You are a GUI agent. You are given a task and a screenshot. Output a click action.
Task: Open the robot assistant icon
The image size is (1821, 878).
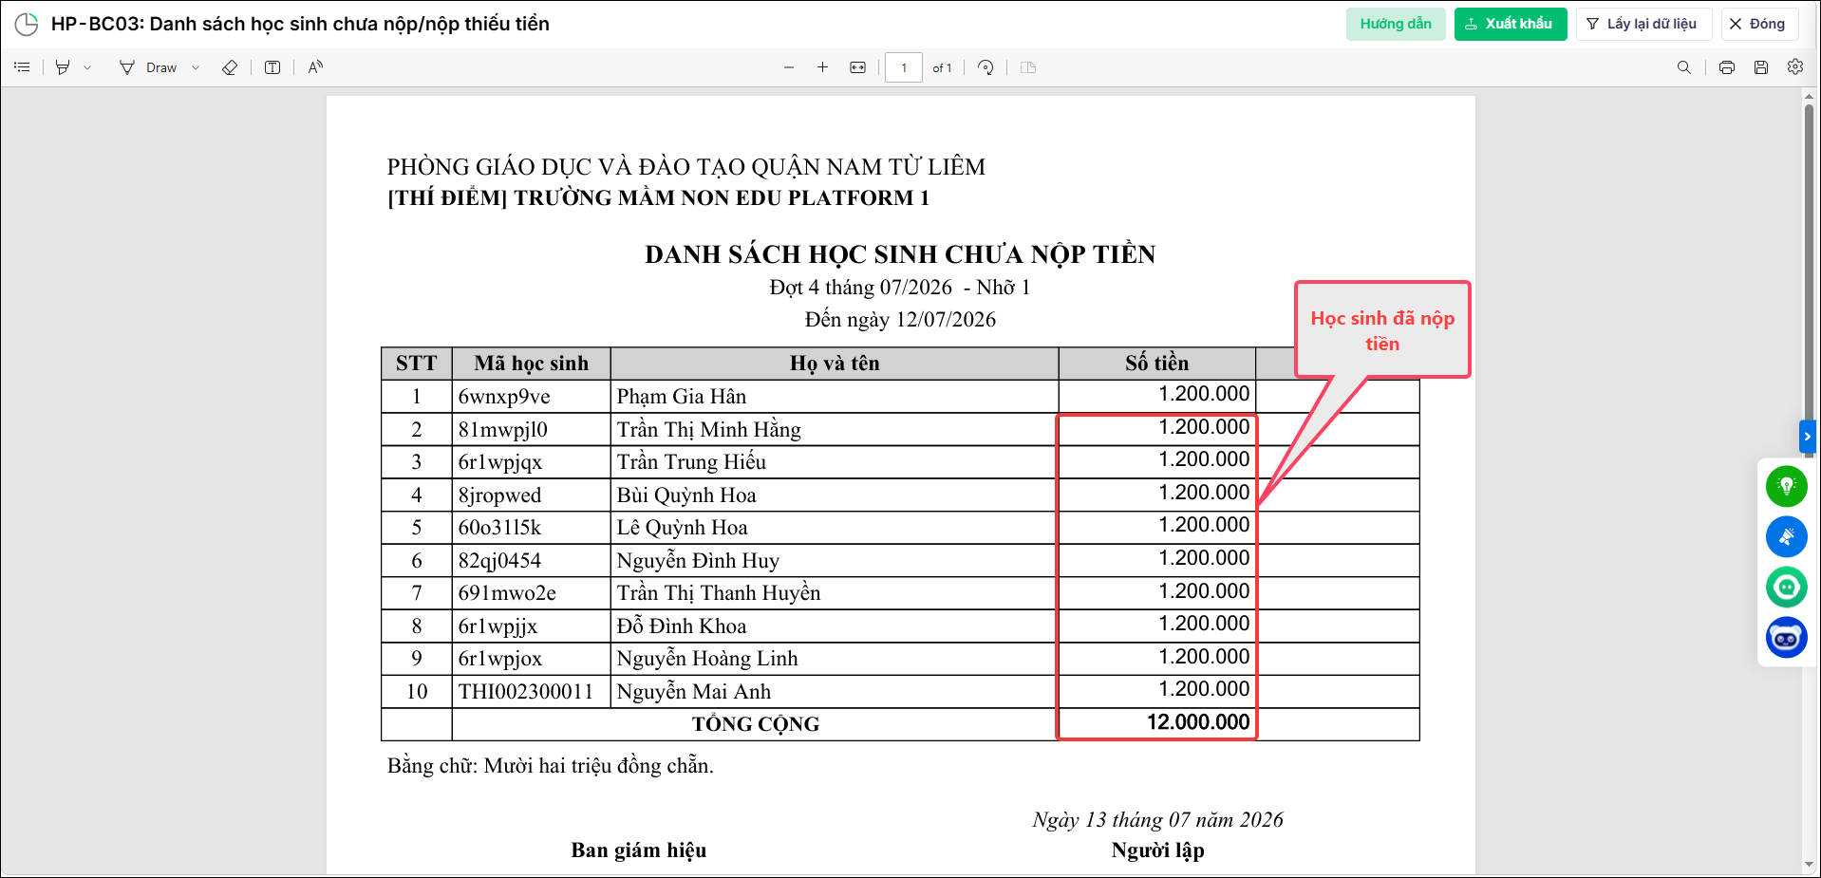[1787, 638]
